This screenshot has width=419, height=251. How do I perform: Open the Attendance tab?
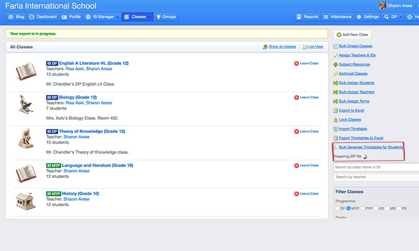(337, 17)
